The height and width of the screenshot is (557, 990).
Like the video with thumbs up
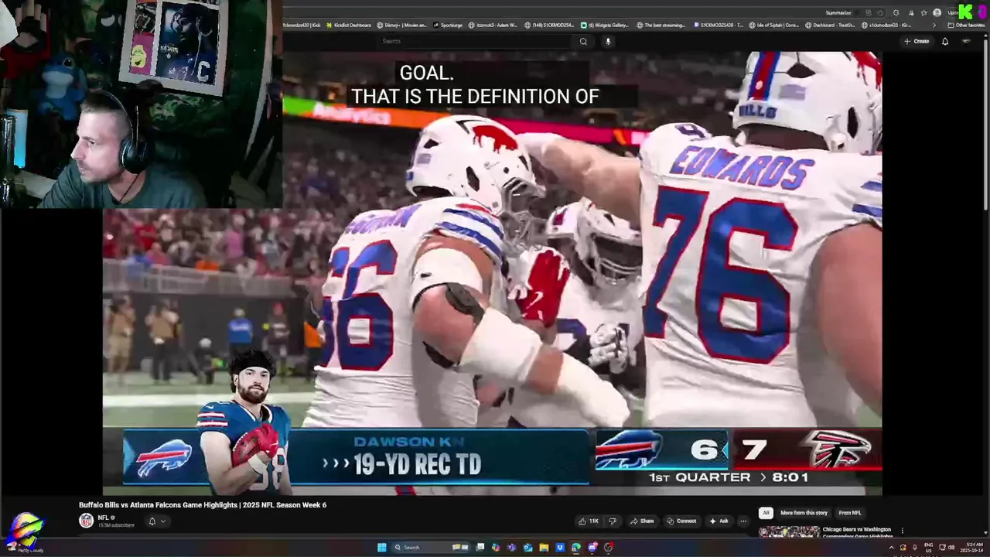[589, 521]
